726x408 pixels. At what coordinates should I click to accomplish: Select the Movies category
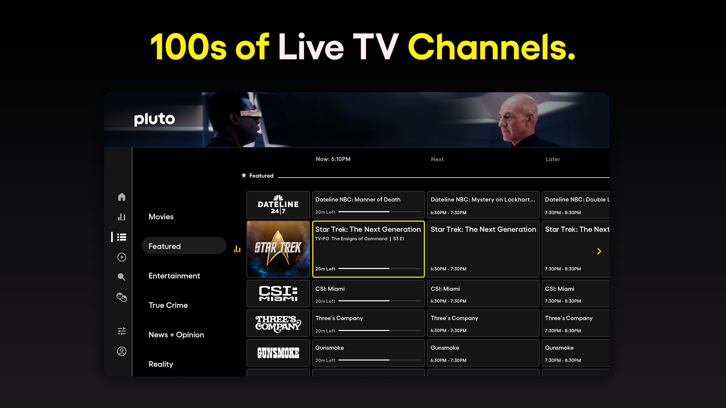(x=161, y=216)
